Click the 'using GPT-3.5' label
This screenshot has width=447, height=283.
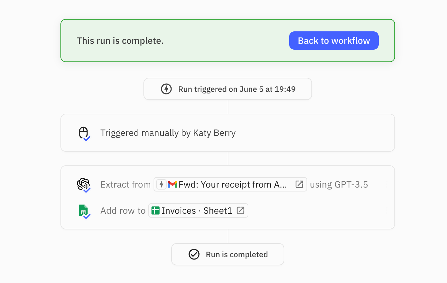pos(339,184)
